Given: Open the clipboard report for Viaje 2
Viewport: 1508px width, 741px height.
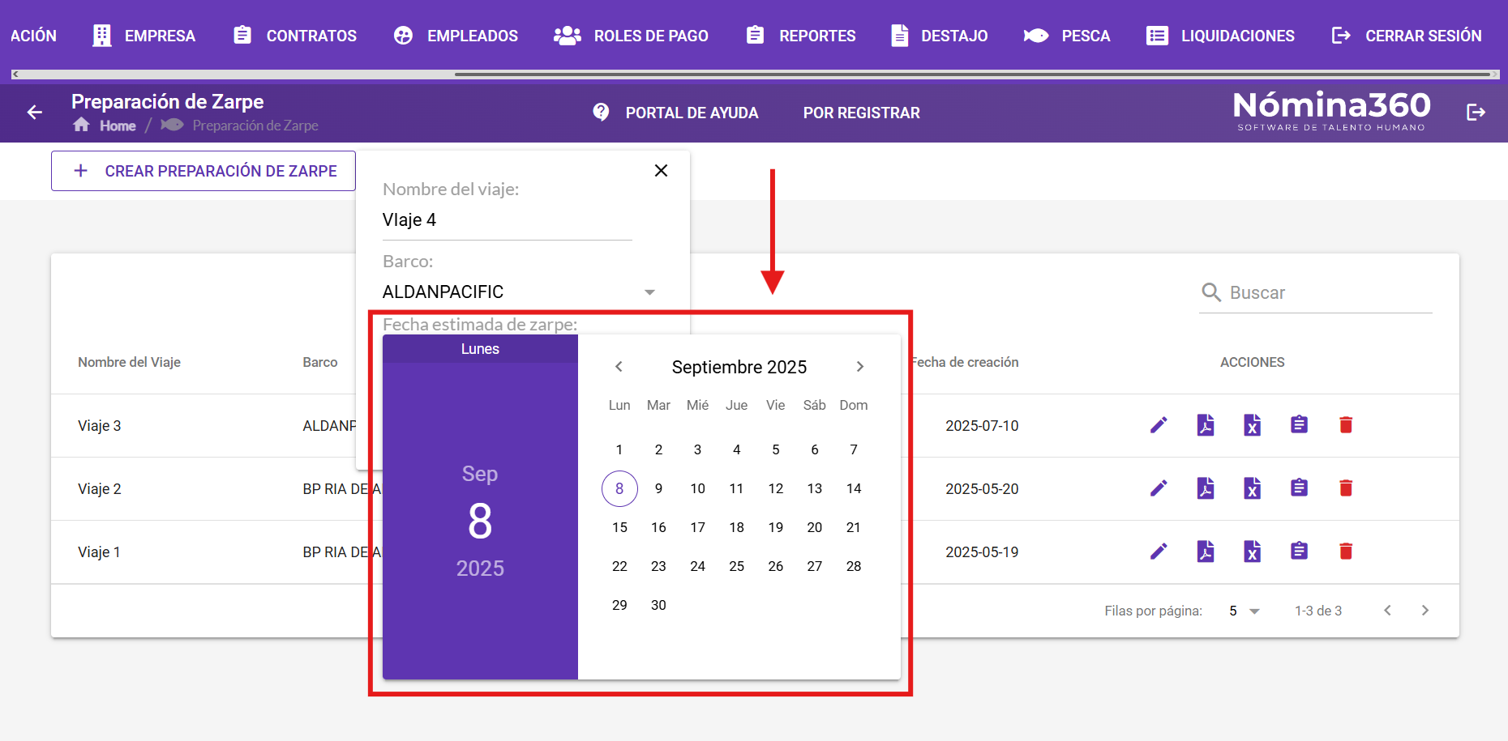Looking at the screenshot, I should click(1299, 488).
